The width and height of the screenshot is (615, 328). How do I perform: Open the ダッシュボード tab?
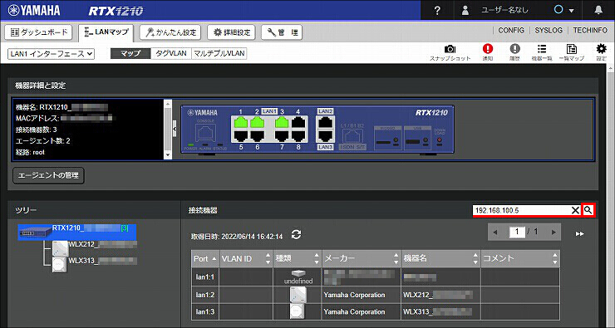click(38, 32)
